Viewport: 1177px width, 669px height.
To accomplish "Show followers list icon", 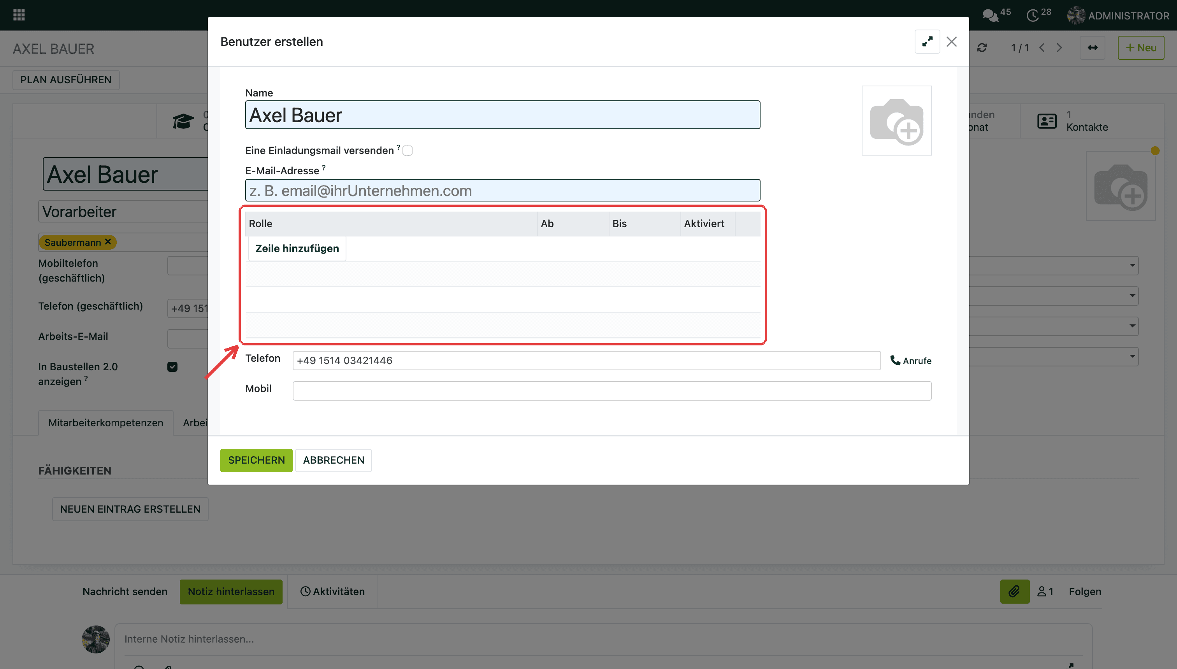I will (x=1045, y=592).
